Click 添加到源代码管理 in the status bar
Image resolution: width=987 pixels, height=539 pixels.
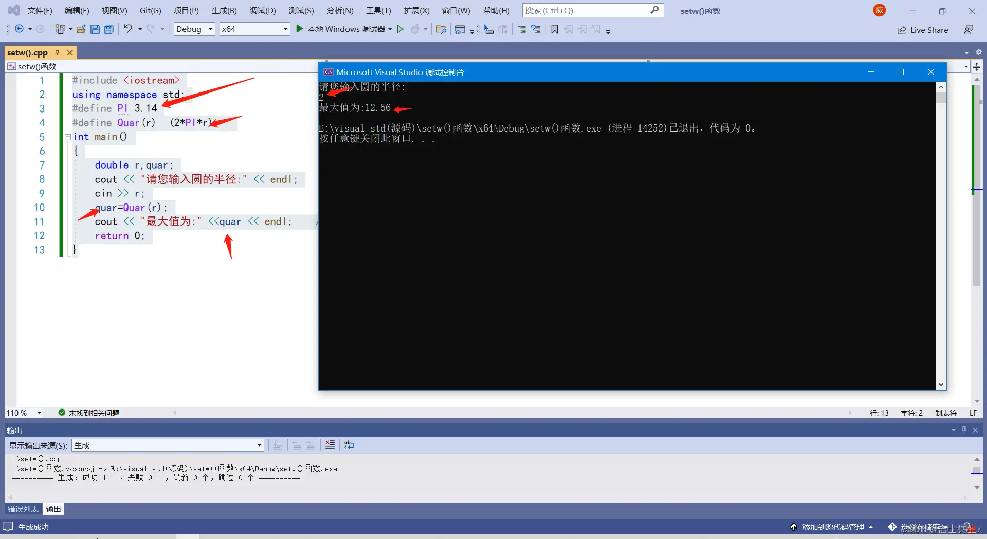tap(832, 527)
